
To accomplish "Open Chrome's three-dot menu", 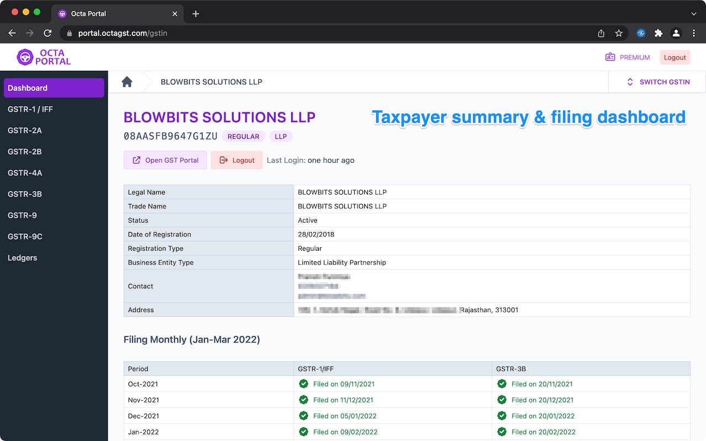I will (694, 33).
